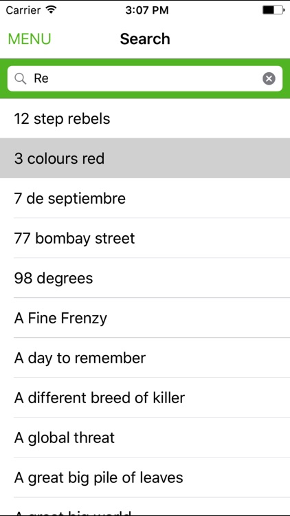
Task: Open 'A global threat' entry
Action: click(x=145, y=438)
